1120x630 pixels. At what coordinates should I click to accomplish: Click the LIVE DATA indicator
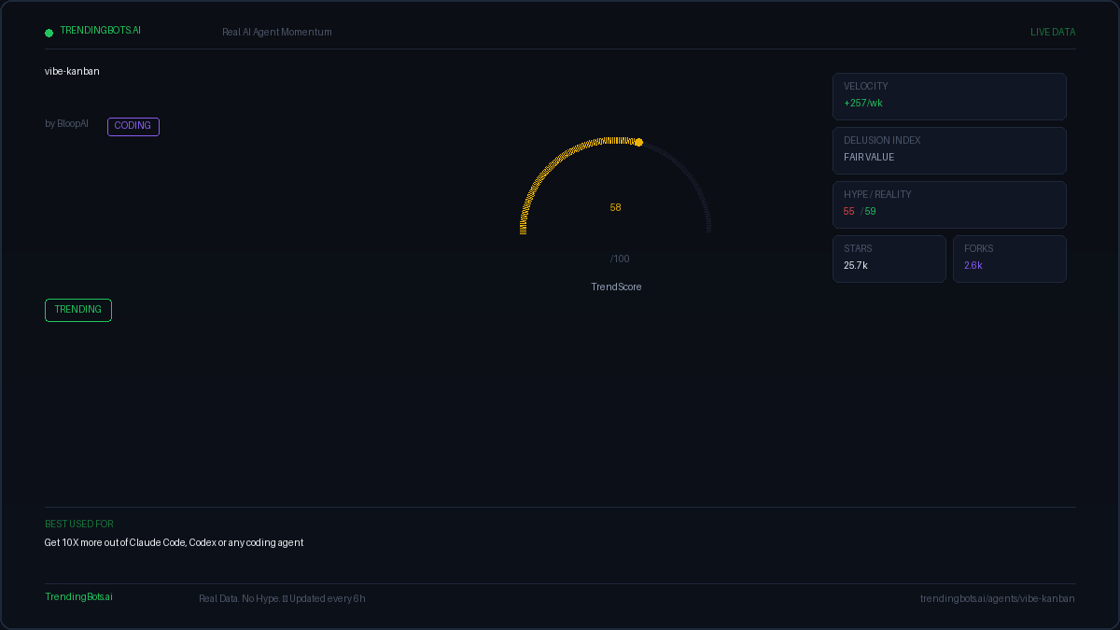coord(1053,32)
